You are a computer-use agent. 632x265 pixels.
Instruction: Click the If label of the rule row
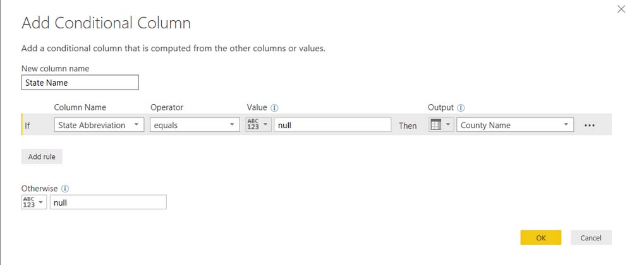(27, 126)
